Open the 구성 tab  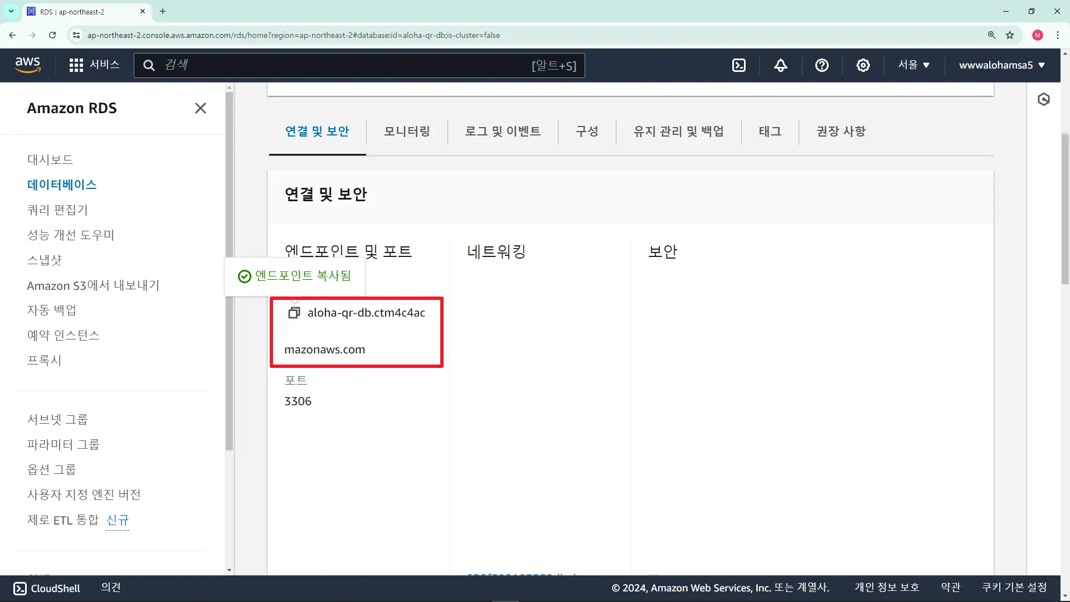[x=587, y=132]
